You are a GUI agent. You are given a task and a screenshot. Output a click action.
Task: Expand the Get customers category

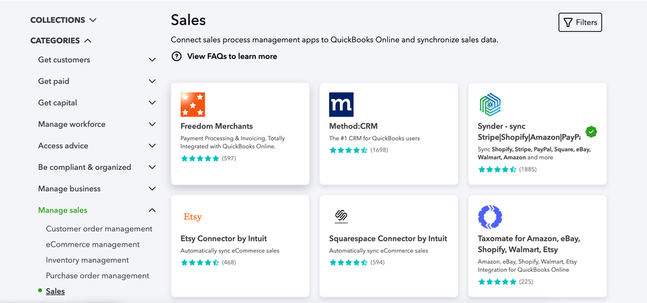(x=152, y=60)
